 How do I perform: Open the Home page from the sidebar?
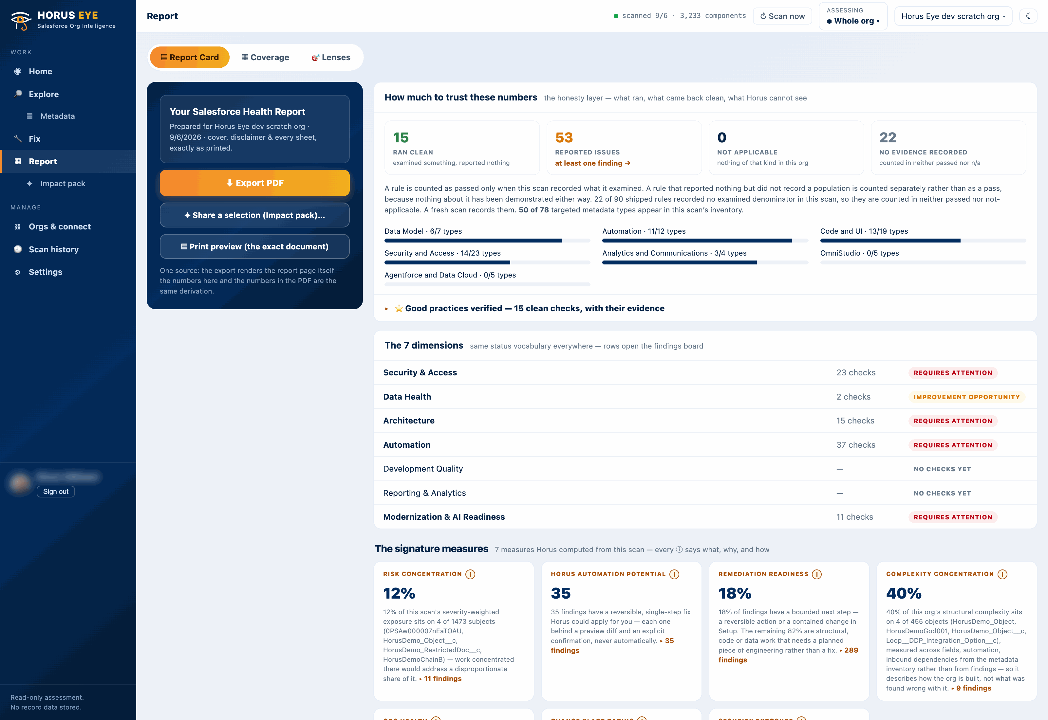pos(68,71)
